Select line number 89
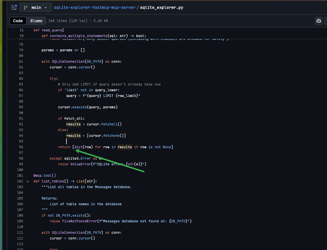The width and height of the screenshot is (327, 250). pos(21,107)
